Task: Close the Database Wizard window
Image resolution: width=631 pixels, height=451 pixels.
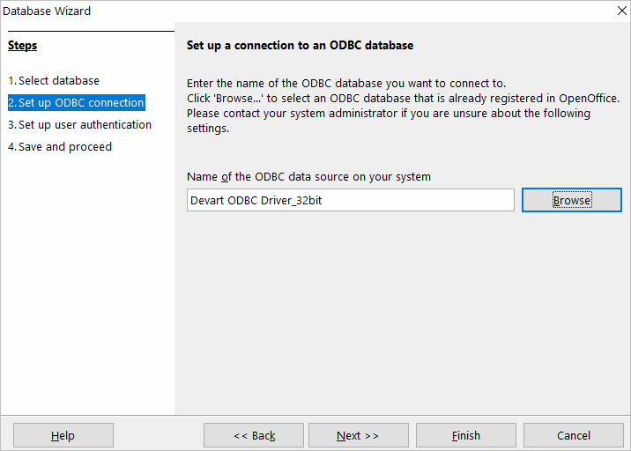Action: [620, 11]
